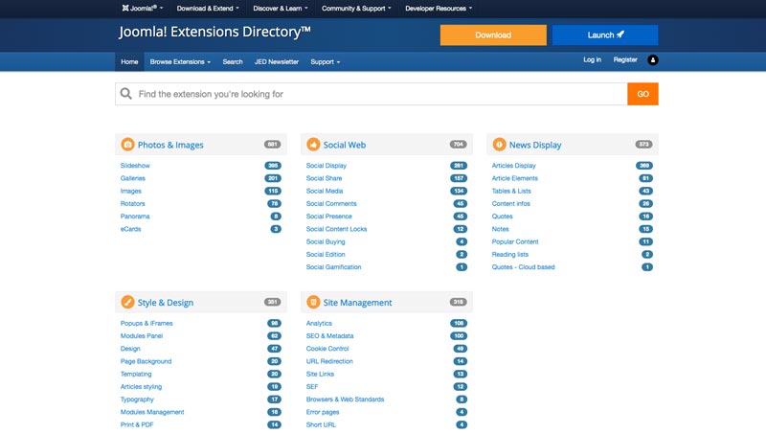The width and height of the screenshot is (766, 434).
Task: Select the Templating subcategory
Action: [x=136, y=375]
